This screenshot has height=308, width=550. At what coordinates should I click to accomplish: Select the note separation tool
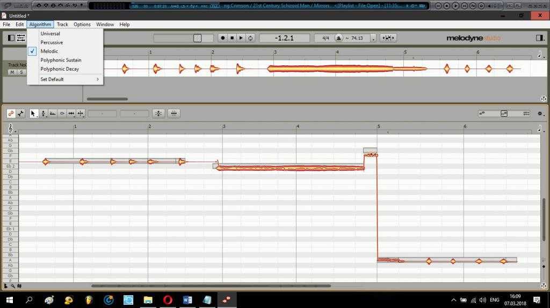[x=80, y=114]
